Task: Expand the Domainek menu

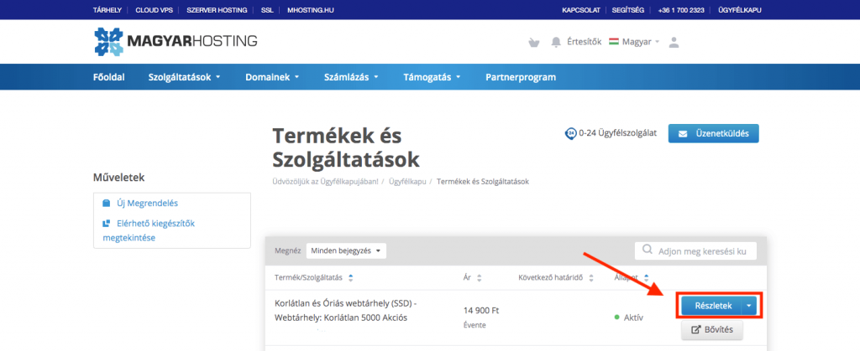Action: click(x=272, y=77)
